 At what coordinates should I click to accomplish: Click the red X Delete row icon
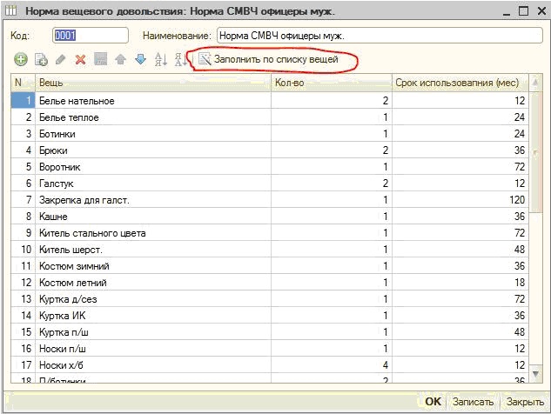pyautogui.click(x=80, y=59)
